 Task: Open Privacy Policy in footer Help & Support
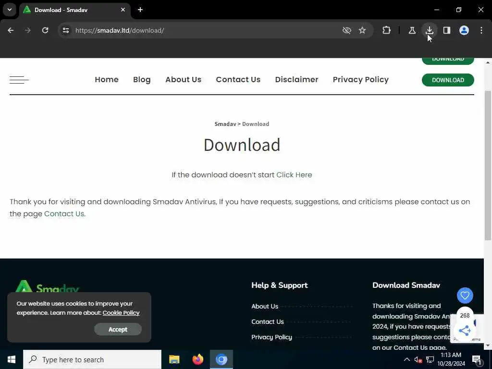pyautogui.click(x=271, y=337)
